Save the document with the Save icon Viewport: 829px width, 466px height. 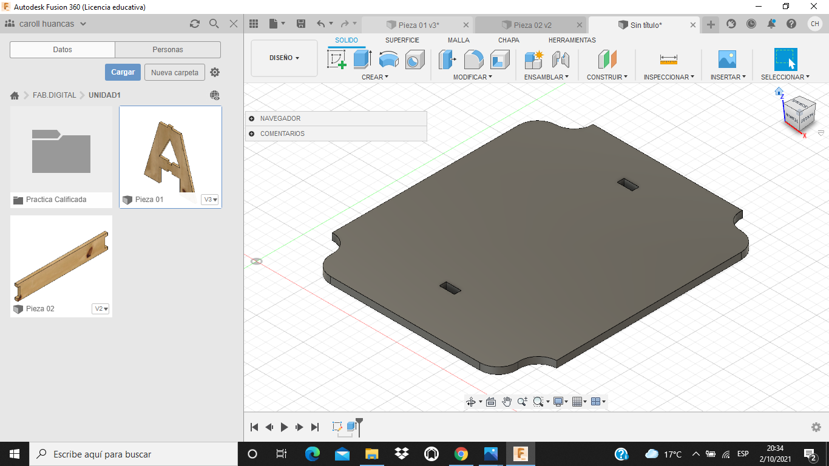[301, 24]
